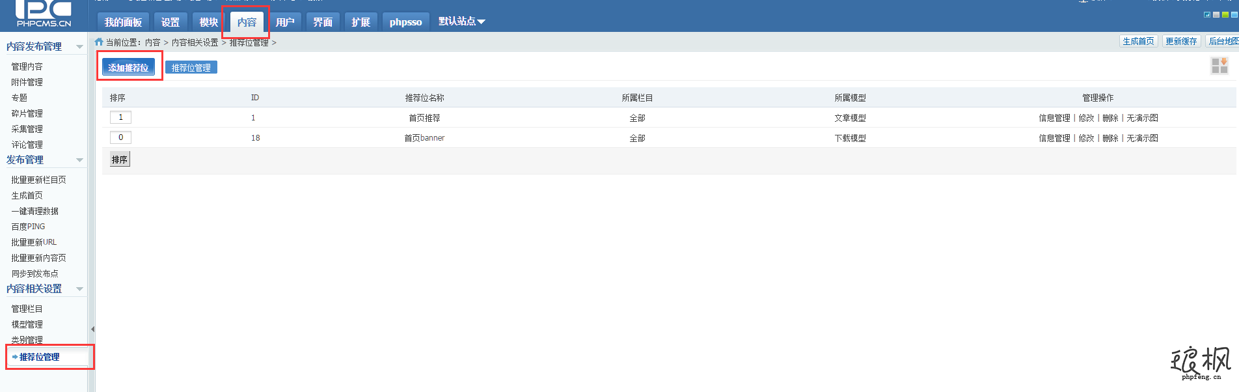Click 修改 for 首页banner

1086,138
